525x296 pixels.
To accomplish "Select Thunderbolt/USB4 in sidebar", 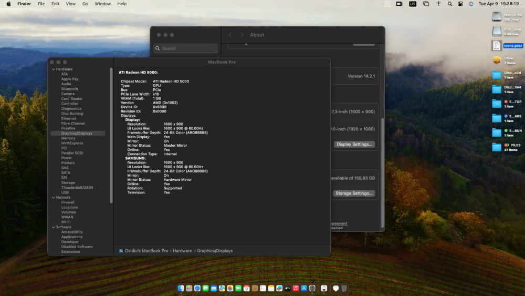I will 77,187.
